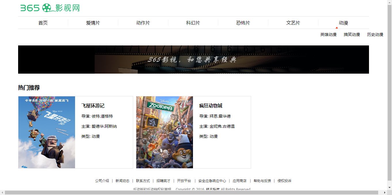Switch to the 恐怖片 section
392x195 pixels.
243,23
